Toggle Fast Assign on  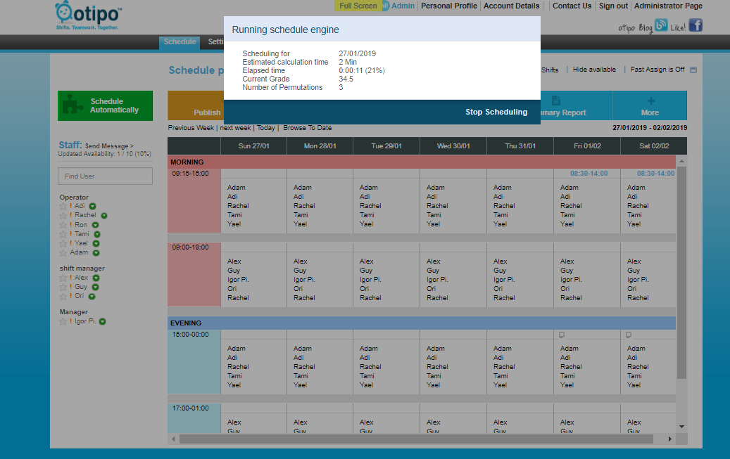(x=657, y=70)
